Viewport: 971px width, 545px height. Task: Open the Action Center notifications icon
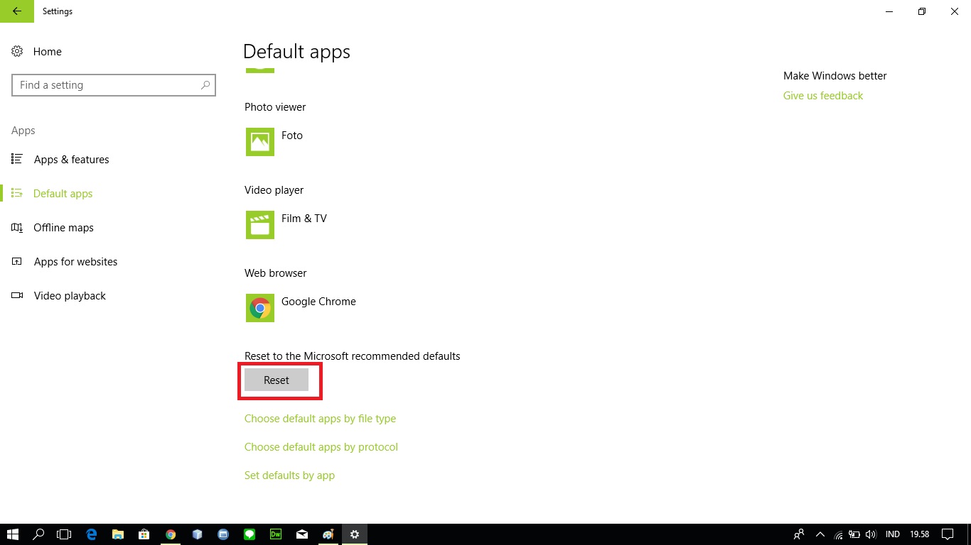(x=948, y=534)
